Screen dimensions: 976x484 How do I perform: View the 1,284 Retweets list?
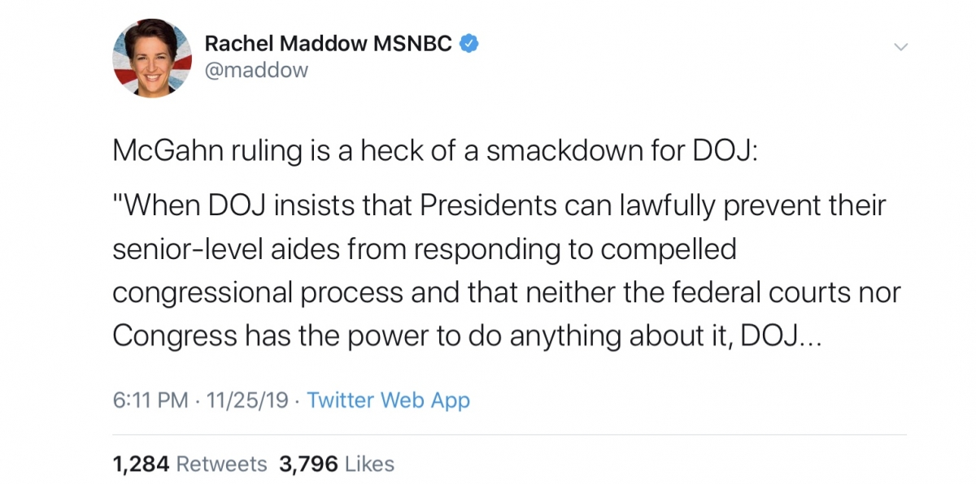pyautogui.click(x=190, y=465)
